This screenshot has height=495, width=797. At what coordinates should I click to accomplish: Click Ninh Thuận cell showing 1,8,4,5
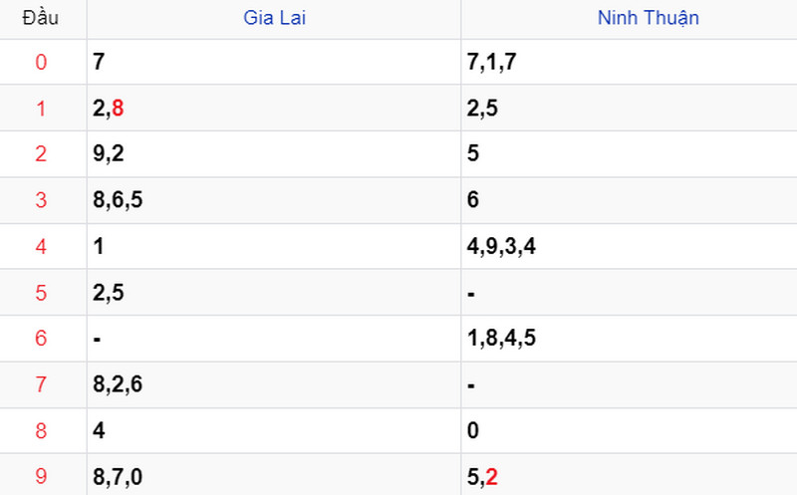630,339
